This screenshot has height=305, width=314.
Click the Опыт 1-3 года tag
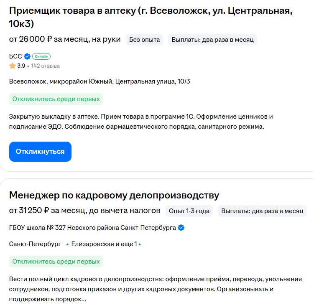[189, 211]
